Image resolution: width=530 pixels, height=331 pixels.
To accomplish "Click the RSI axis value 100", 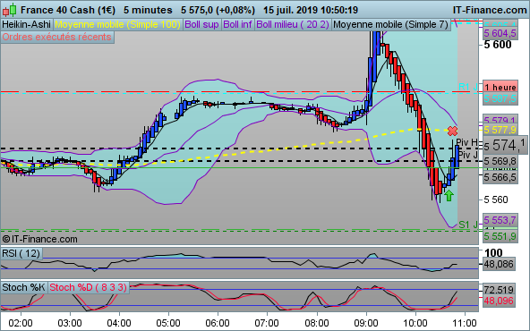I will coord(493,253).
